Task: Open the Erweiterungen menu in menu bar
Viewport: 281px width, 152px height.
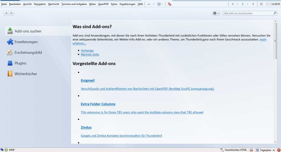Action: (127, 4)
